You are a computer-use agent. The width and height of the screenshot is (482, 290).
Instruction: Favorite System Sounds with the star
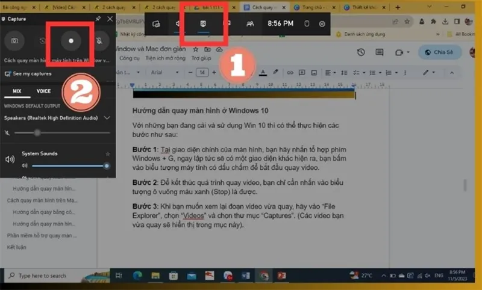click(x=108, y=154)
